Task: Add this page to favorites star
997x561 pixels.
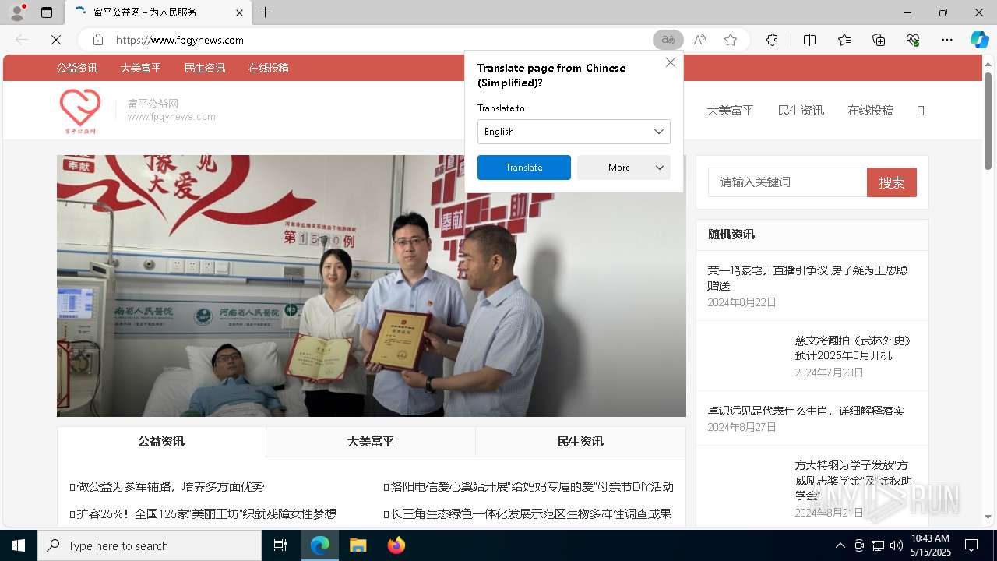Action: point(731,40)
